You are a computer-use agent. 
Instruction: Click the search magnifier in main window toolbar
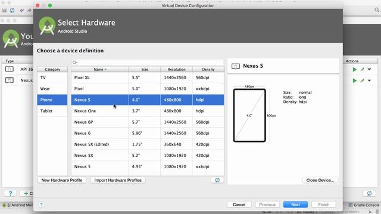coord(376,10)
